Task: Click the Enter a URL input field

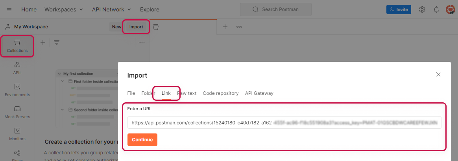Action: tap(284, 122)
